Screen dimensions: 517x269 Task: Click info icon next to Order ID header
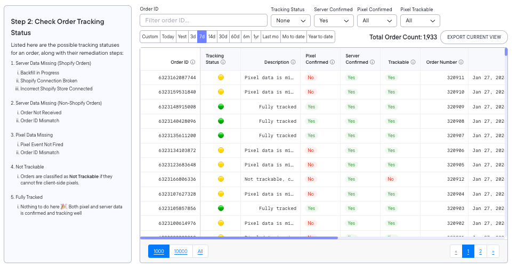click(192, 62)
